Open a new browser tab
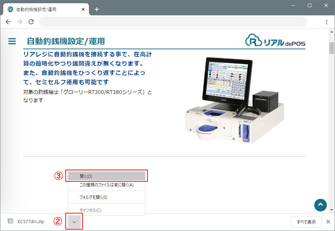335x231 pixels. tap(97, 9)
